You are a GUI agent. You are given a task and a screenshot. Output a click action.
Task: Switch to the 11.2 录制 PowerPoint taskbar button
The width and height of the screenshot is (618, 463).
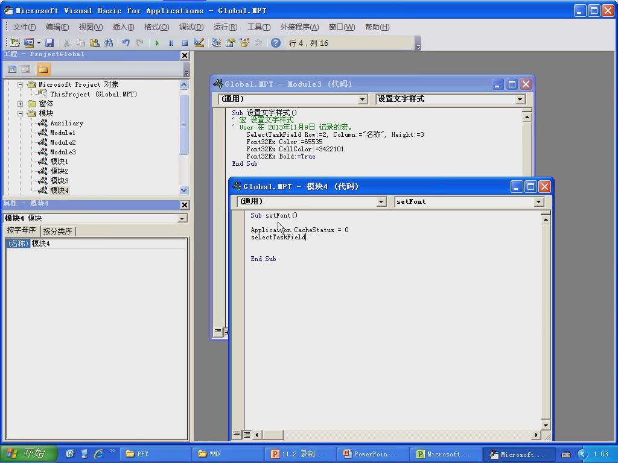point(301,454)
